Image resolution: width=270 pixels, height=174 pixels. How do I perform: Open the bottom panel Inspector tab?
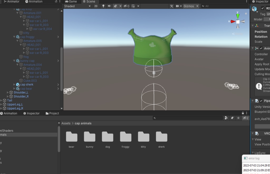coord(31,113)
